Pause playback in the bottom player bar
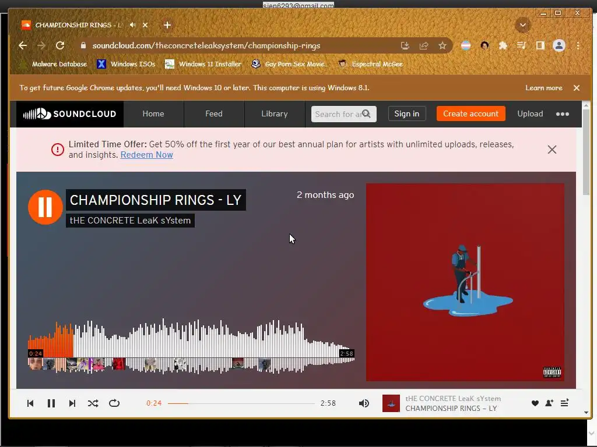 pos(51,403)
